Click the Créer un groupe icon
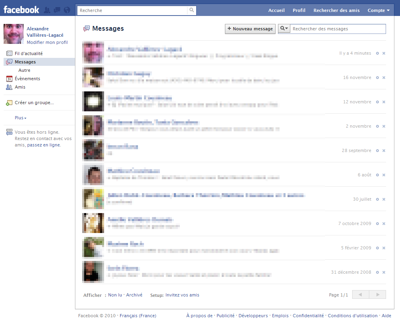Screen dimensions: 400x322 click(9, 103)
